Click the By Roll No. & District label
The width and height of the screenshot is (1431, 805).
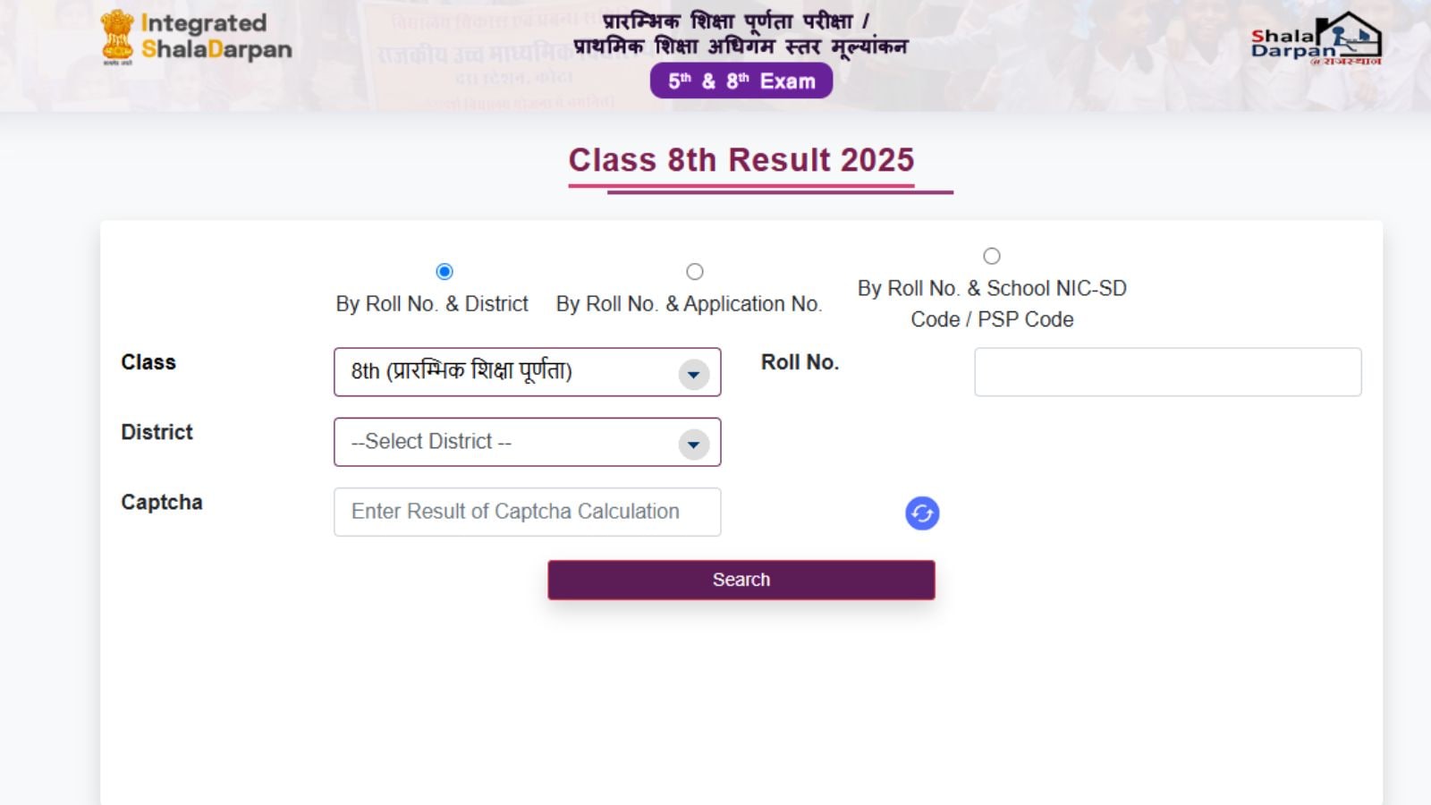[x=432, y=304]
